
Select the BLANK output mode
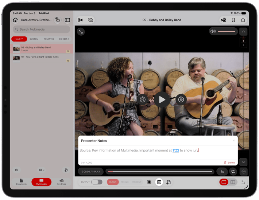click(113, 182)
